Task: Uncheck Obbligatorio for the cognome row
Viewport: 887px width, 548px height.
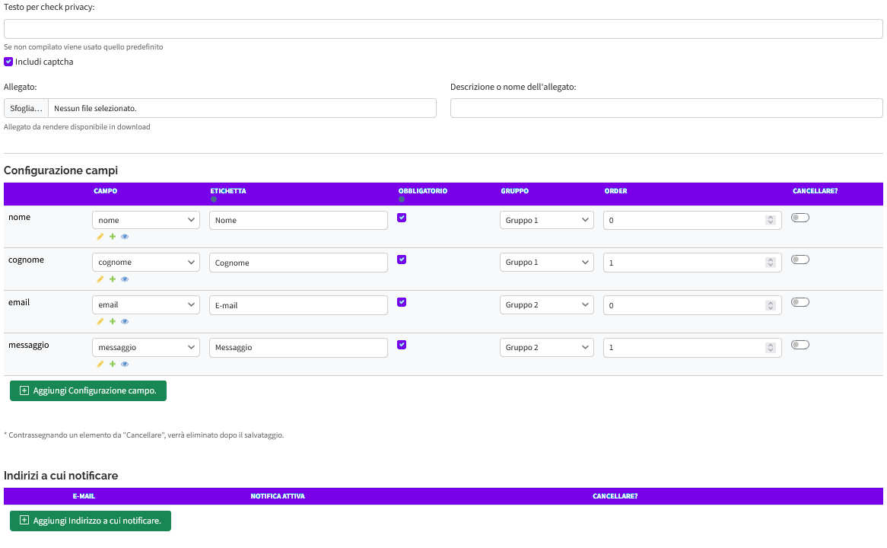Action: coord(402,260)
